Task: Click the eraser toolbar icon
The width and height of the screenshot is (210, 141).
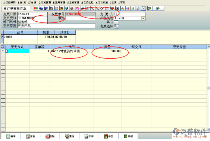Action: [x=102, y=8]
